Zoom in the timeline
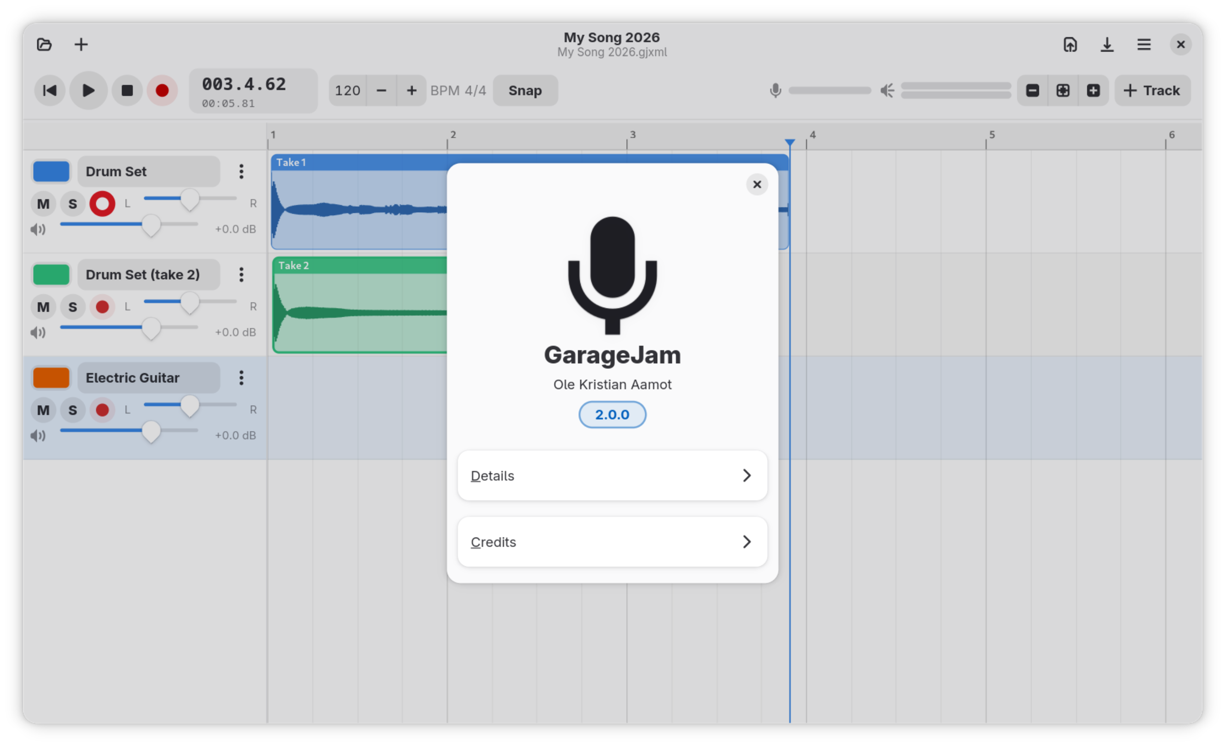The width and height of the screenshot is (1225, 746). (1093, 90)
